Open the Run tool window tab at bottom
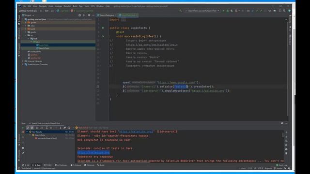This screenshot has width=310, height=174. [37, 165]
